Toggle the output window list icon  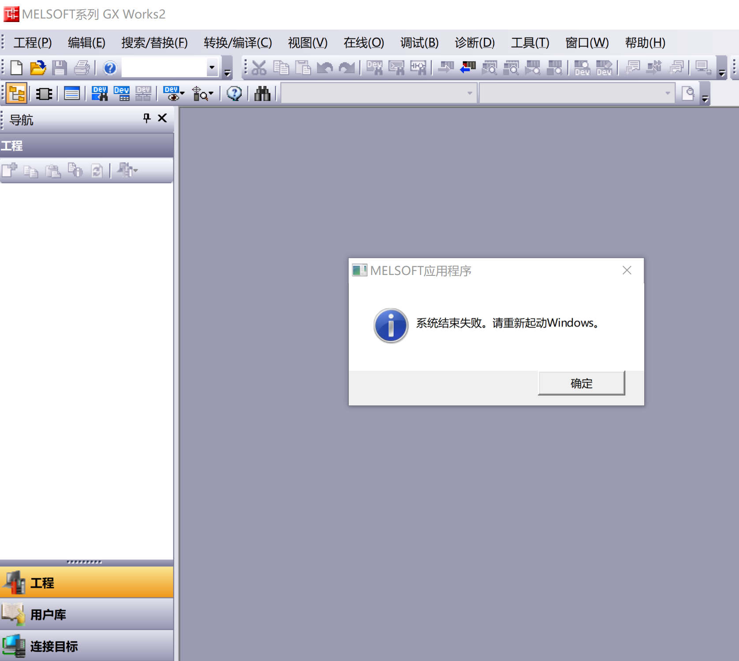coord(72,94)
